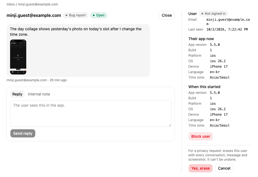Click the When this started section heading
The height and width of the screenshot is (177, 258).
pyautogui.click(x=204, y=87)
